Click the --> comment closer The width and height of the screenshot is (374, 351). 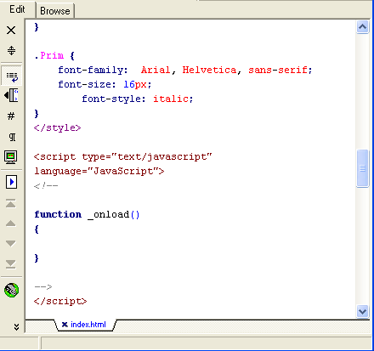[43, 287]
